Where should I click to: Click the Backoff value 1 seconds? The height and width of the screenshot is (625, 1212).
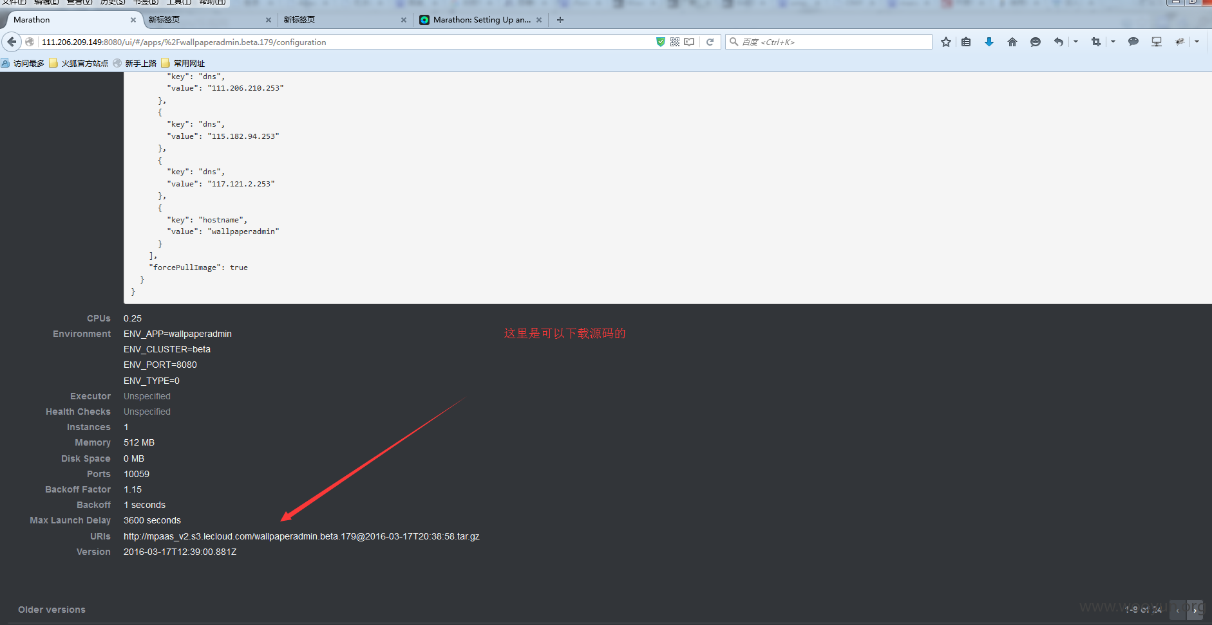click(144, 505)
